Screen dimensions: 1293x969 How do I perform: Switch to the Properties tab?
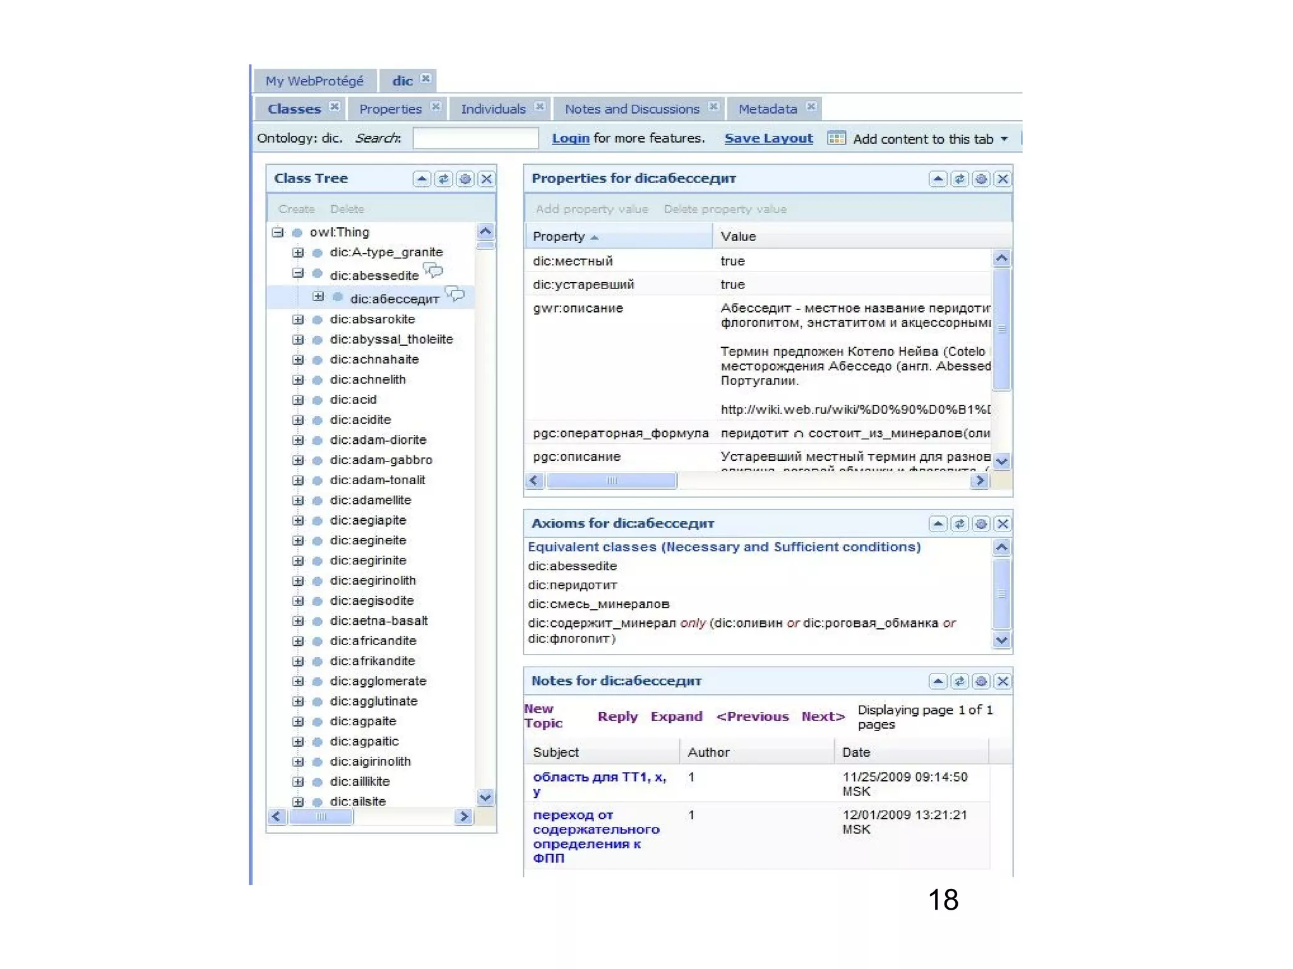tap(390, 109)
